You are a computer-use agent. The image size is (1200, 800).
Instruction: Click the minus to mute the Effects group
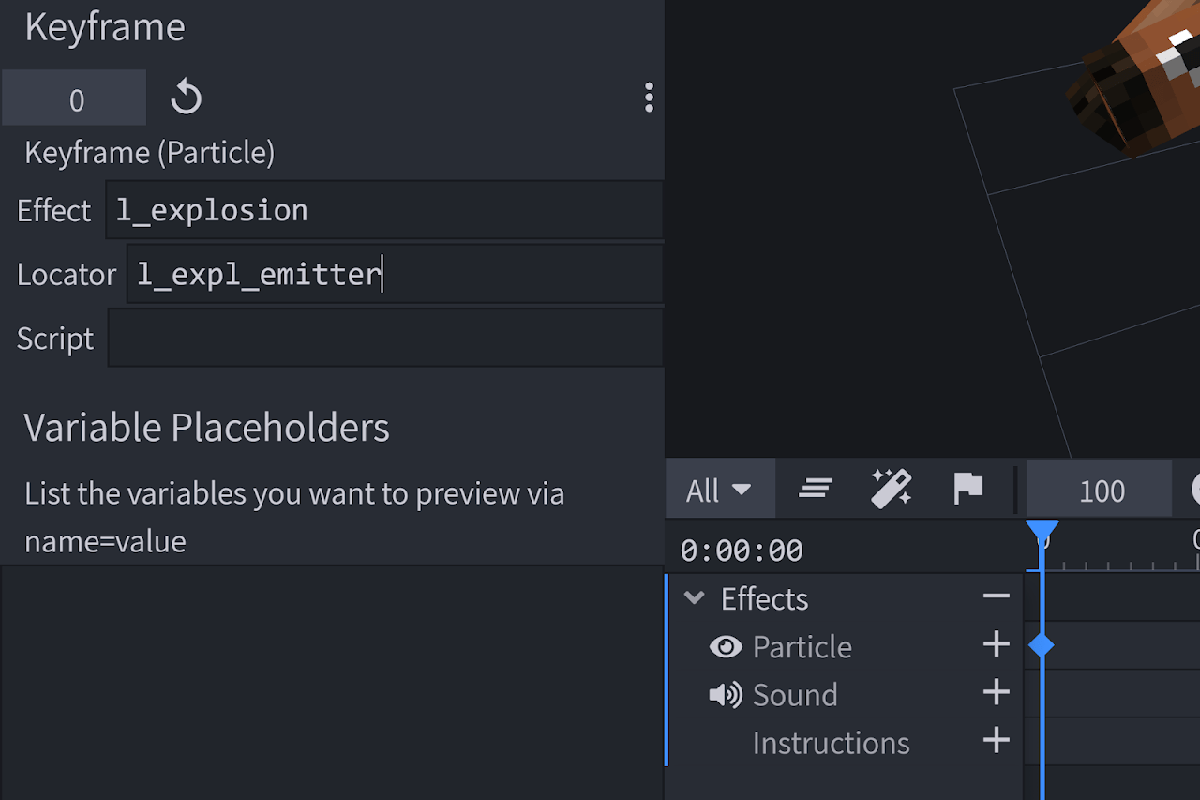click(996, 597)
